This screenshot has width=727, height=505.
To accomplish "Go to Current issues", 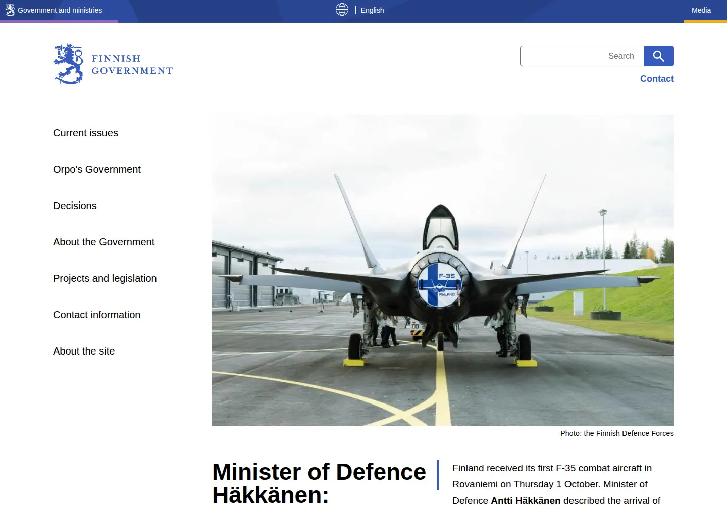I will pyautogui.click(x=85, y=133).
